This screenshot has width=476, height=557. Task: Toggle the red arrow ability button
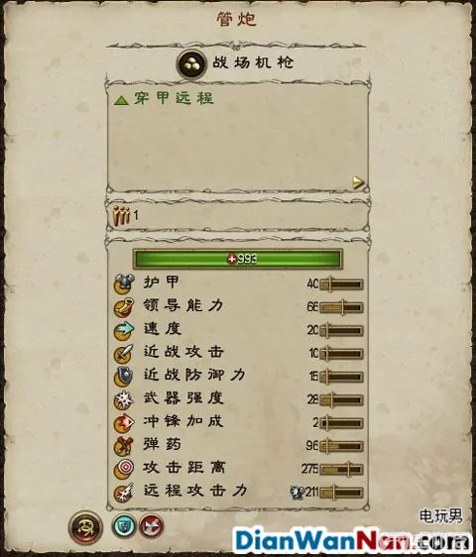(152, 525)
